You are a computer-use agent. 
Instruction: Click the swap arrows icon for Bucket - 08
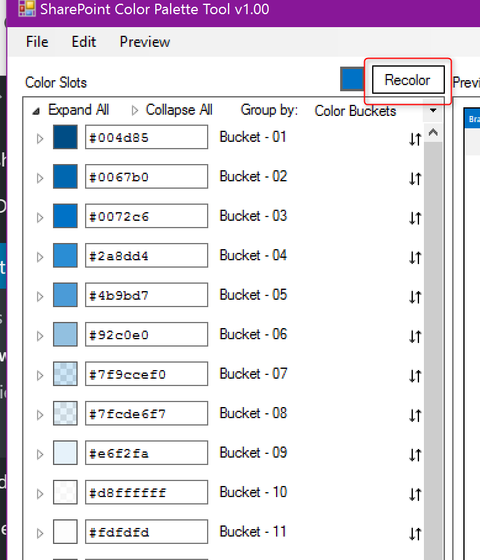(x=415, y=415)
